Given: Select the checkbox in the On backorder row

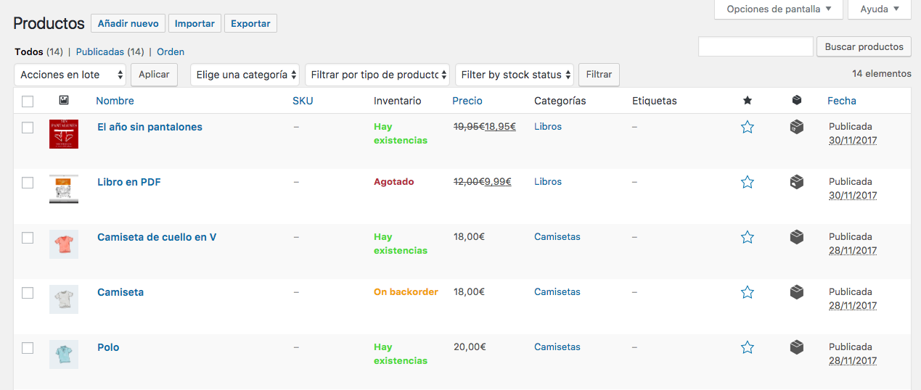Looking at the screenshot, I should [x=28, y=293].
